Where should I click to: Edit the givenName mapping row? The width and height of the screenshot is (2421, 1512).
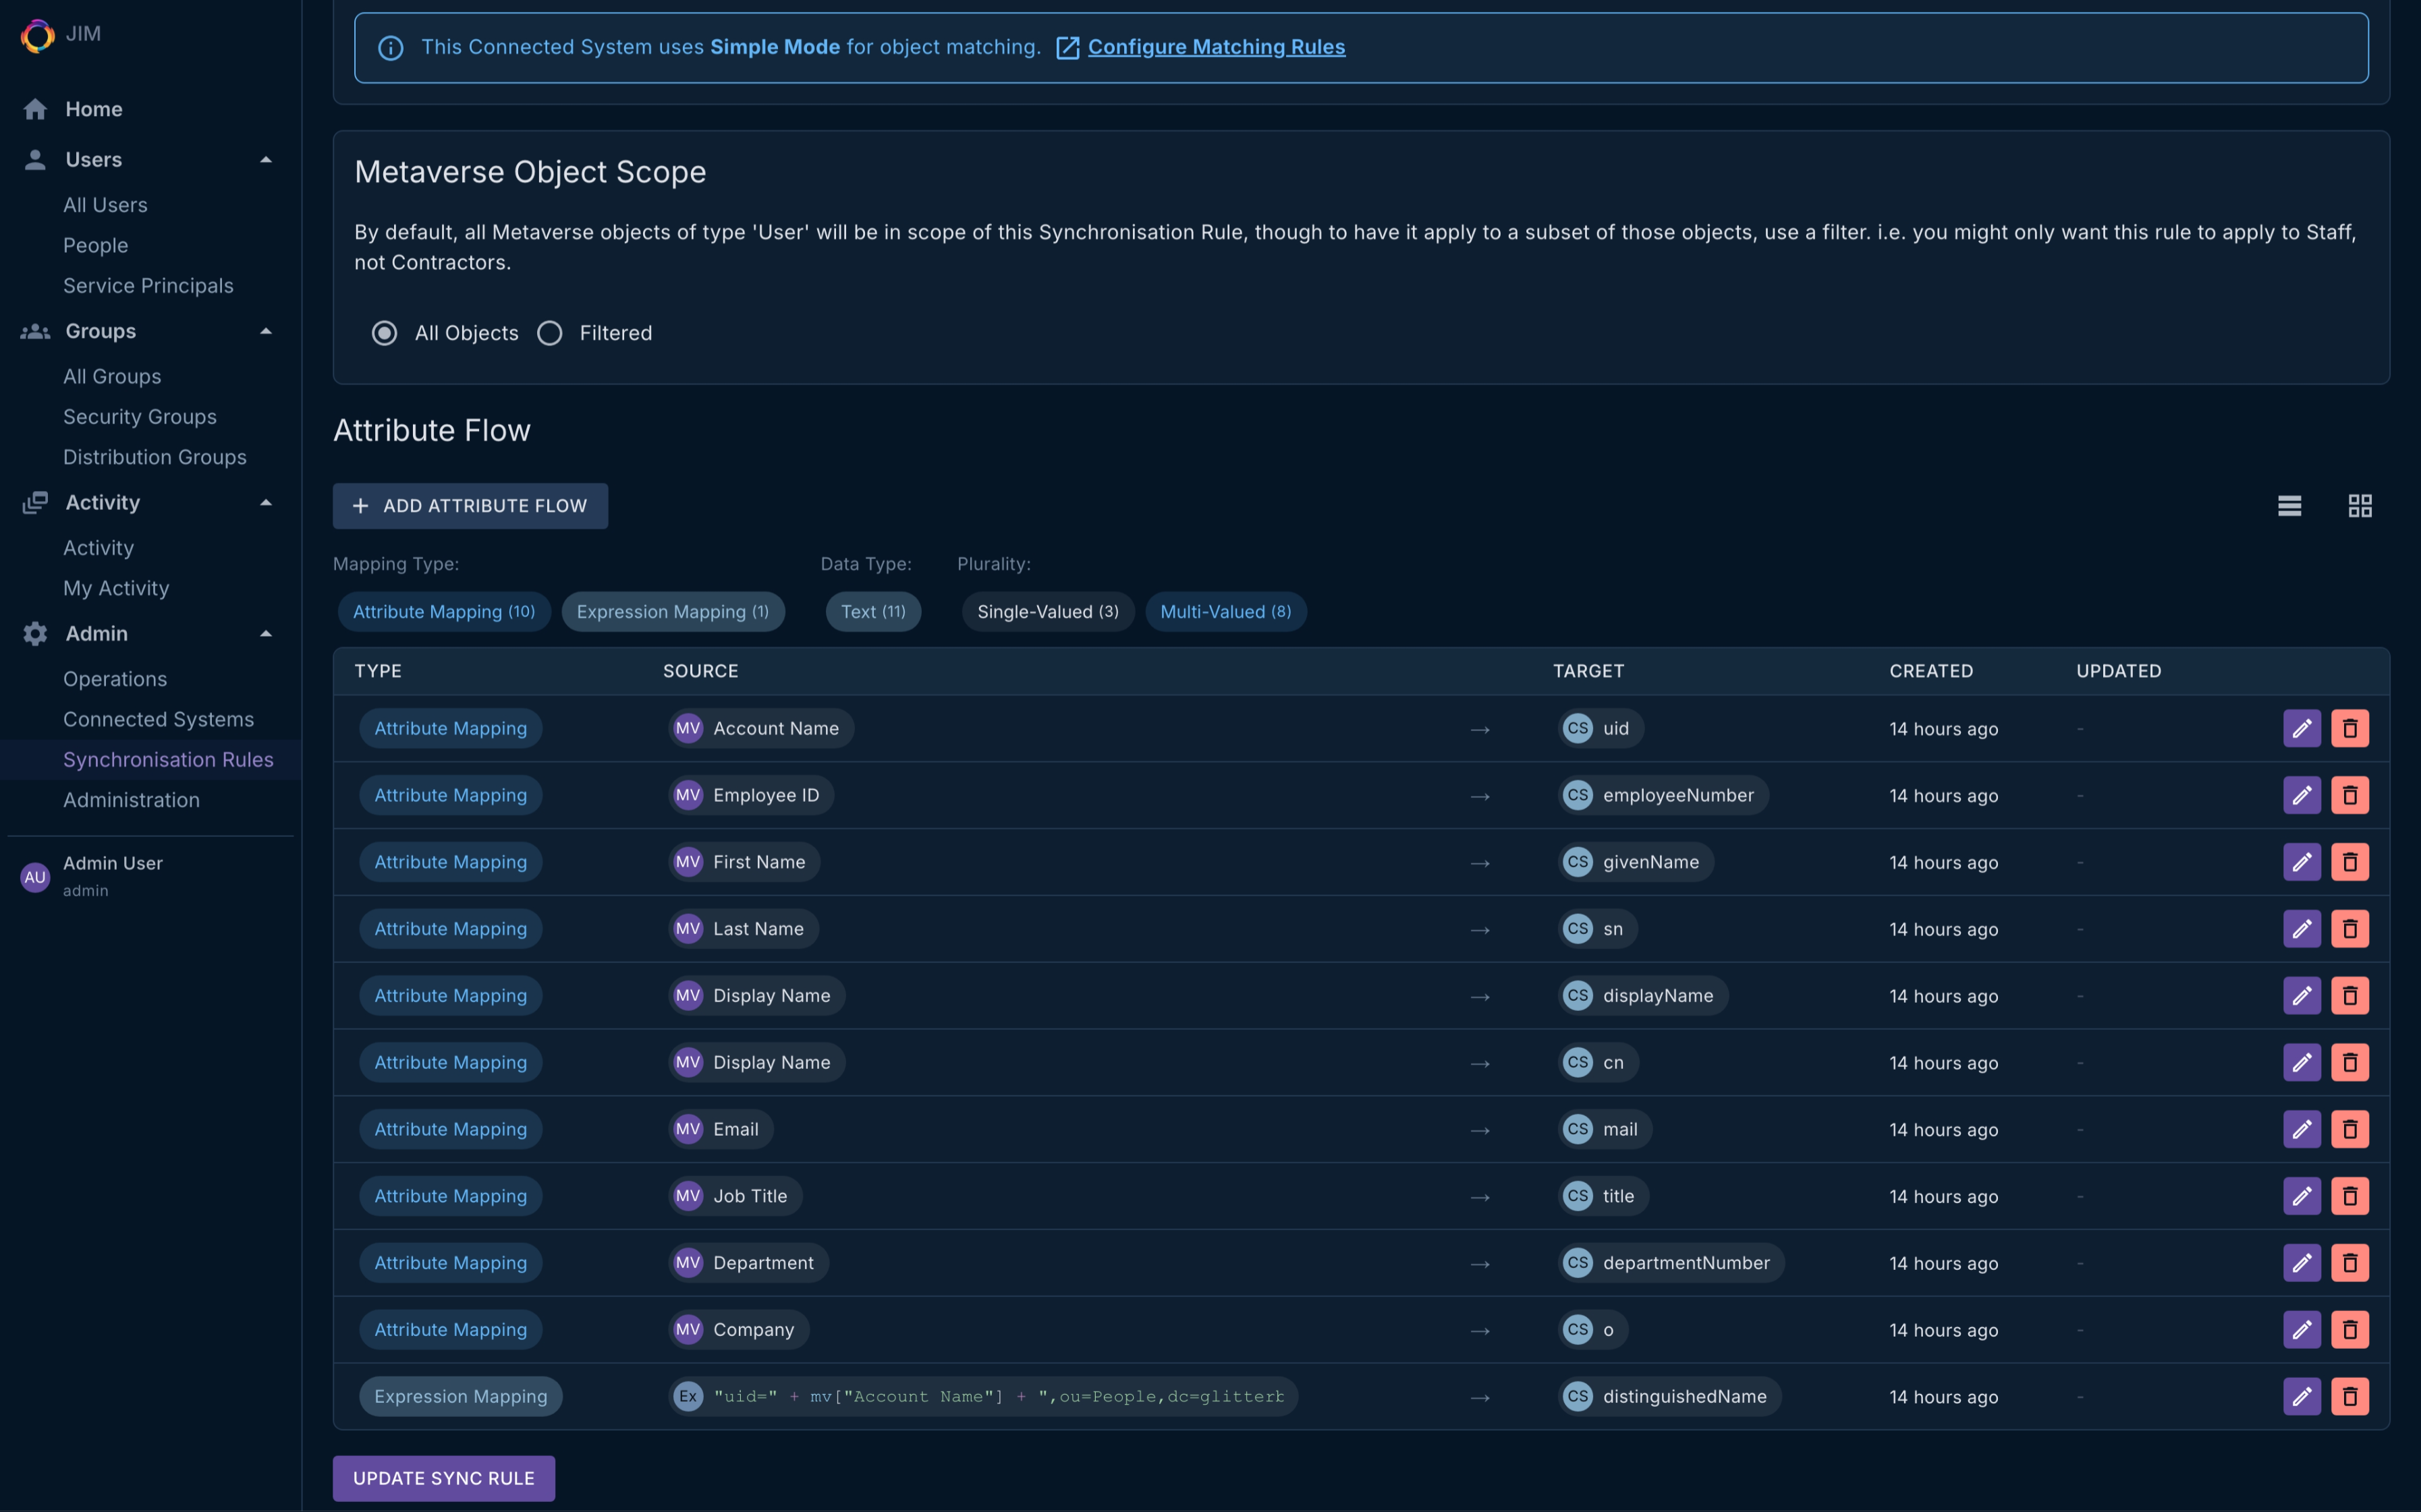click(x=2301, y=862)
